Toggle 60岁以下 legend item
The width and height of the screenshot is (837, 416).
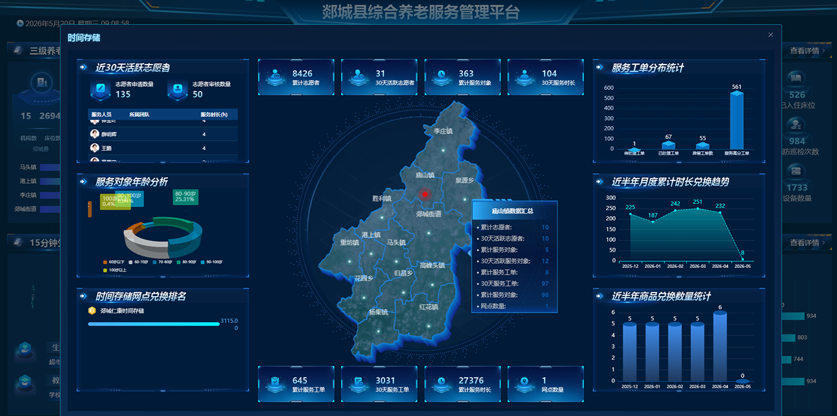pyautogui.click(x=114, y=262)
